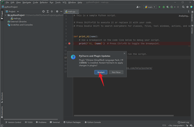Open the Structure tool window
The image size is (194, 127).
point(2,98)
